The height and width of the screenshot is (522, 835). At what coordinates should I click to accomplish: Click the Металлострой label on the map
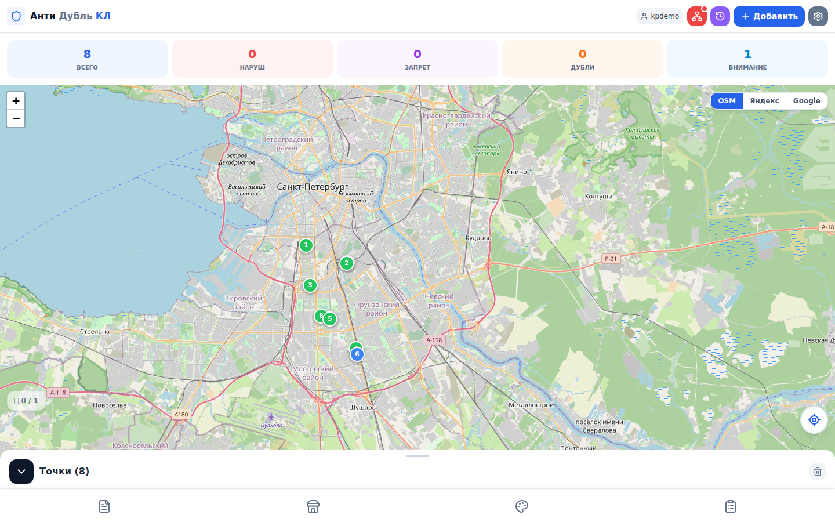click(531, 405)
